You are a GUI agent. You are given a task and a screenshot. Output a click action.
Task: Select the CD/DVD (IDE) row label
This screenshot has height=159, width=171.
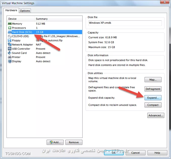(x=20, y=36)
